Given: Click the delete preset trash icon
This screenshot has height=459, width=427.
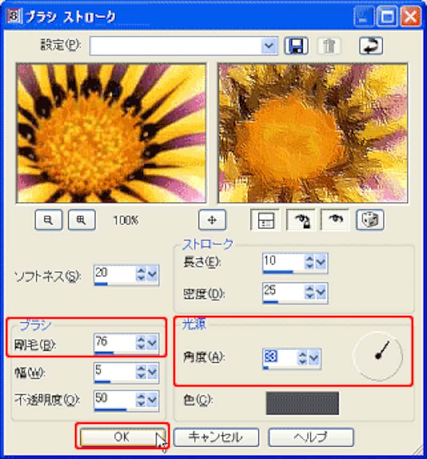Looking at the screenshot, I should pos(329,46).
